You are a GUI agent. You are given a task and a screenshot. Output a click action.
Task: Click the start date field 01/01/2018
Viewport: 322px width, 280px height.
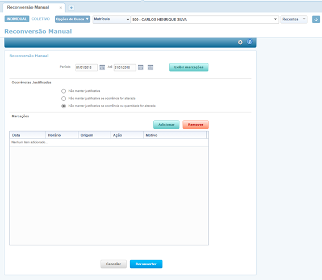pos(86,67)
